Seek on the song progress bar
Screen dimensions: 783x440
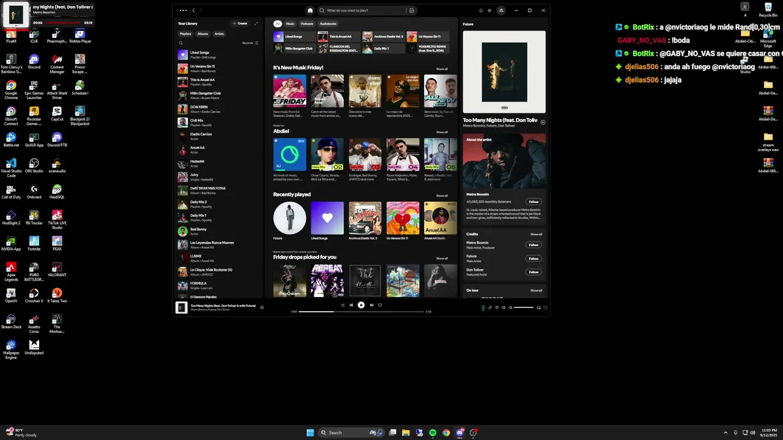[x=362, y=312]
